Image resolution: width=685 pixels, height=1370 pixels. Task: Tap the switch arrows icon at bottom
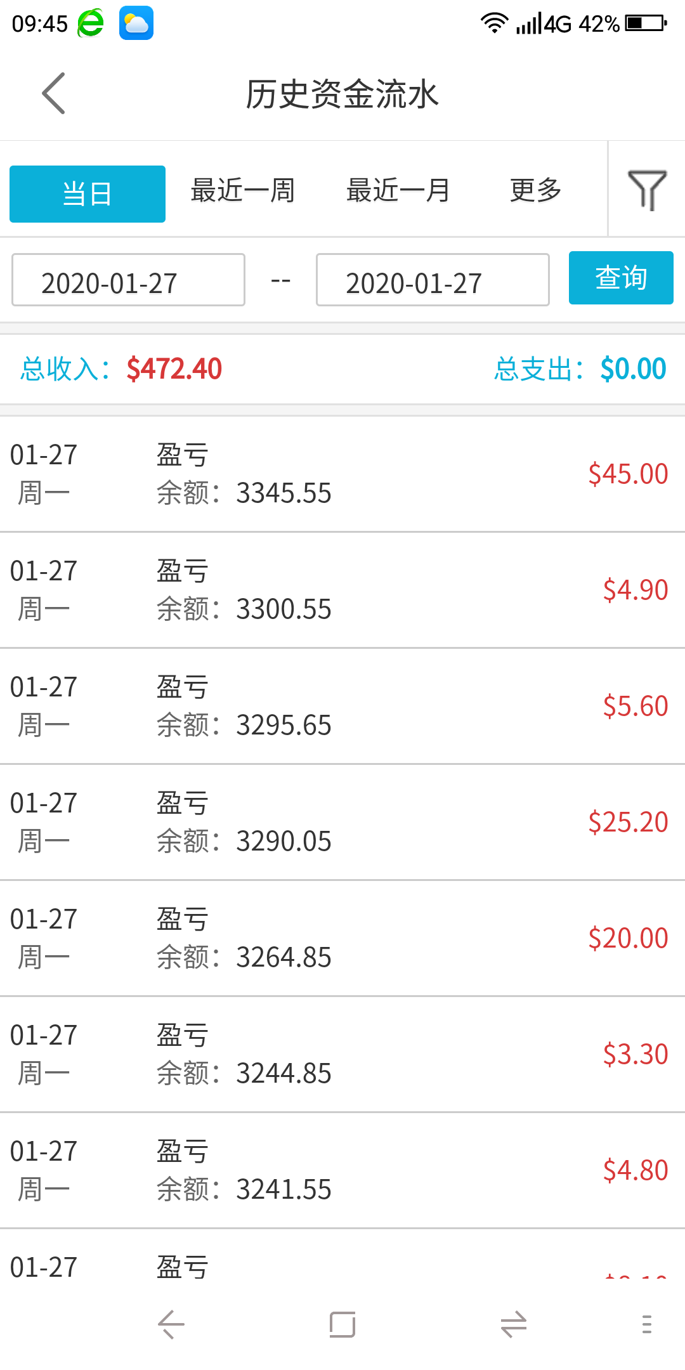[x=514, y=1324]
